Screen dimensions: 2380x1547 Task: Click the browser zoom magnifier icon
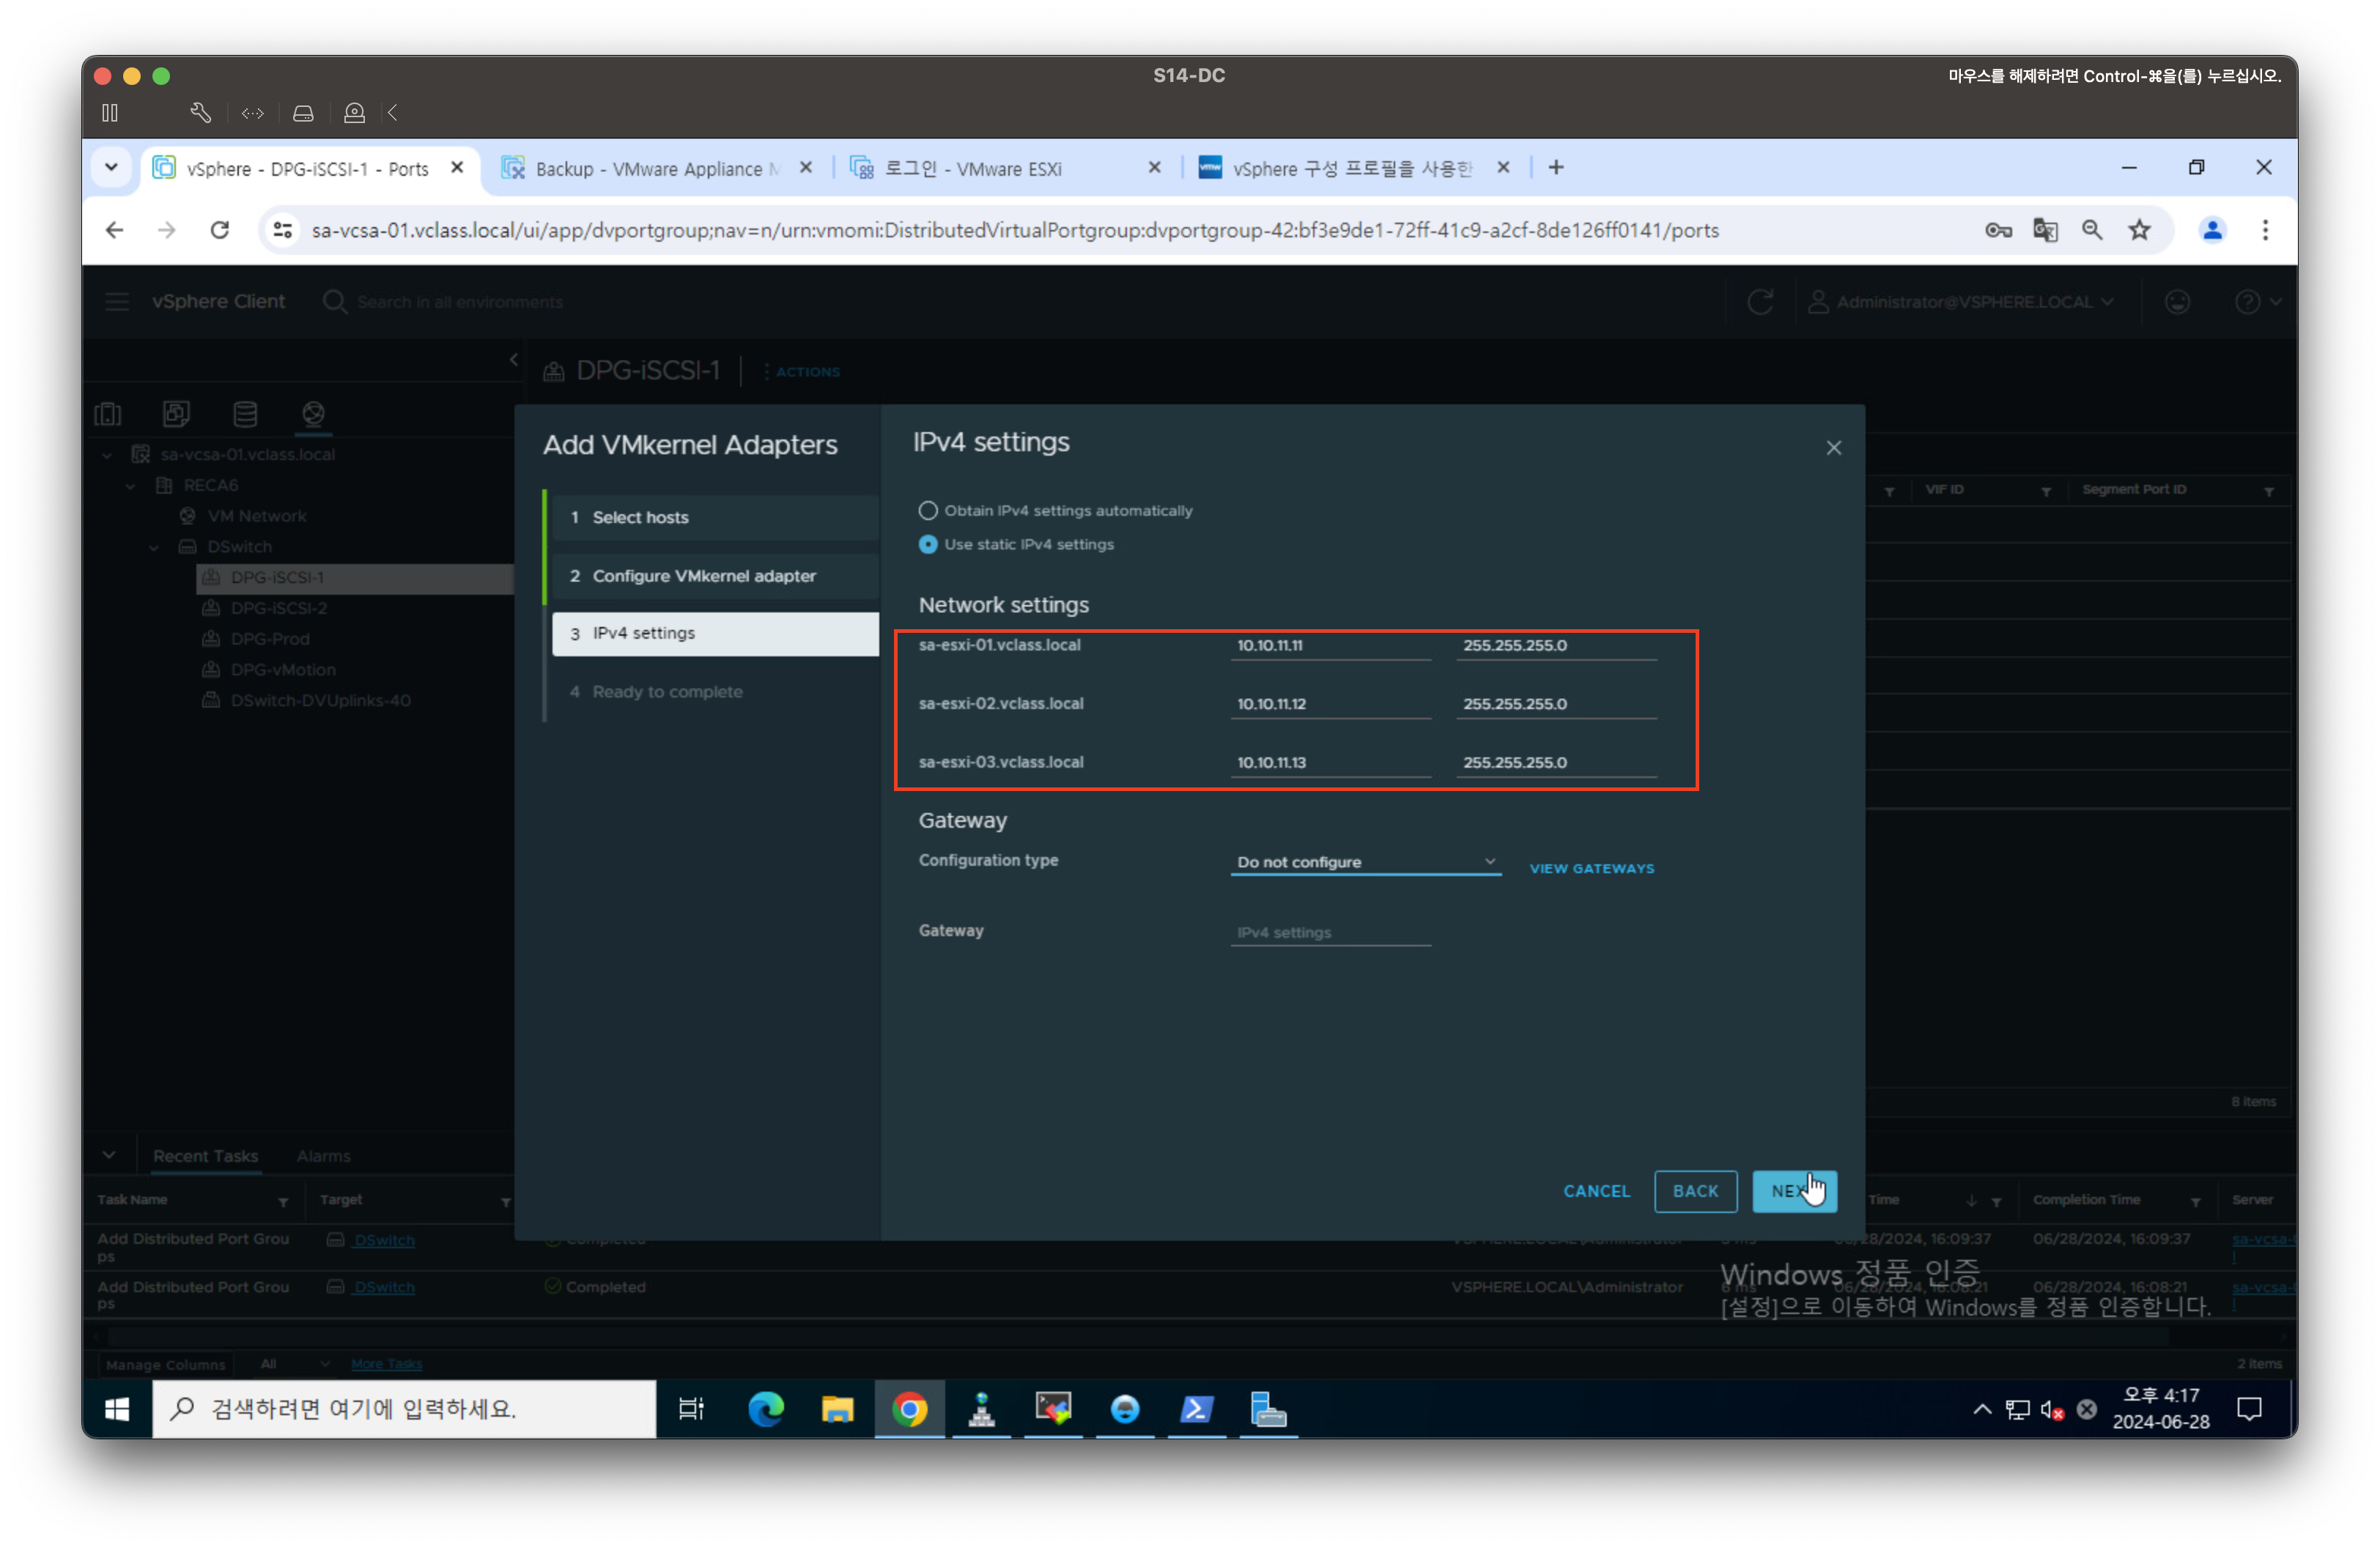point(2092,231)
